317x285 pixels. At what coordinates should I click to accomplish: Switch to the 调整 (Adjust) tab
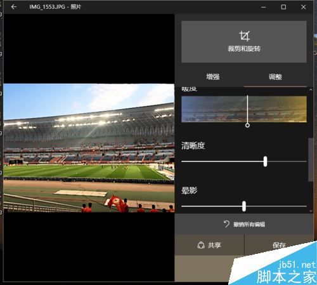click(275, 77)
